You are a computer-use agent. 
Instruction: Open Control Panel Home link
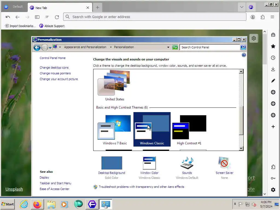coord(52,58)
